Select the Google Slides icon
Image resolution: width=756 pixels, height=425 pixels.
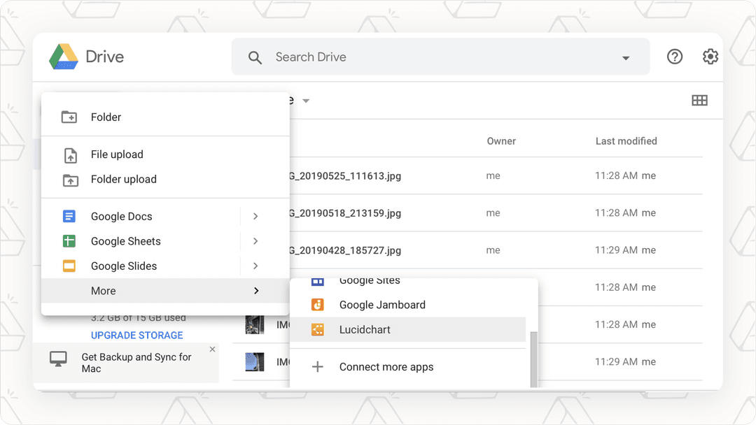69,266
